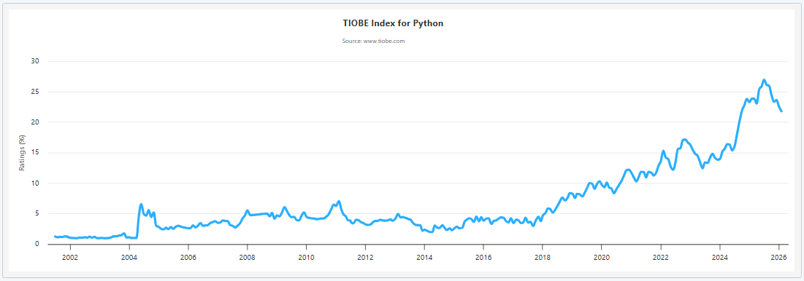Click the y-axis value "5"
This screenshot has height=281, width=804.
click(x=37, y=213)
